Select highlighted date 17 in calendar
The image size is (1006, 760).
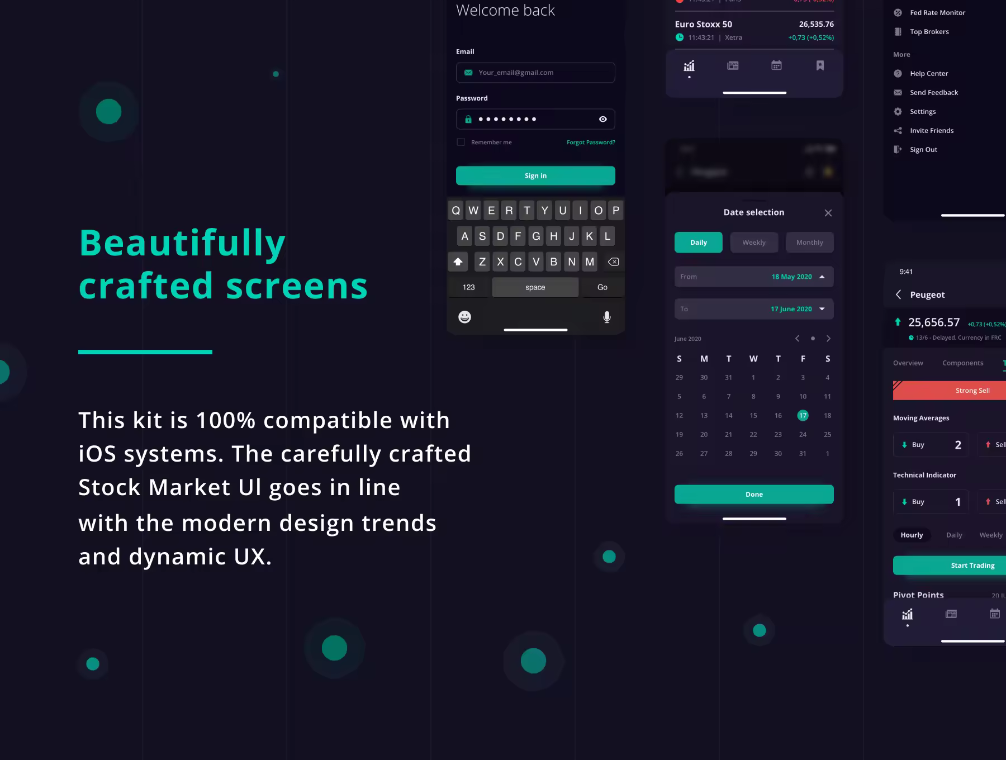point(803,415)
